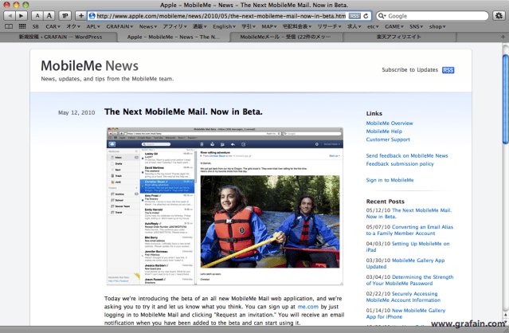Expand the オク bookmarks folder
Image resolution: width=509 pixels, height=333 pixels.
coord(73,26)
